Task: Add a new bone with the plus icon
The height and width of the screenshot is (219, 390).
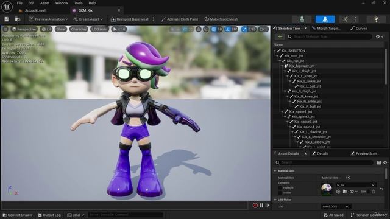Action: coord(280,36)
